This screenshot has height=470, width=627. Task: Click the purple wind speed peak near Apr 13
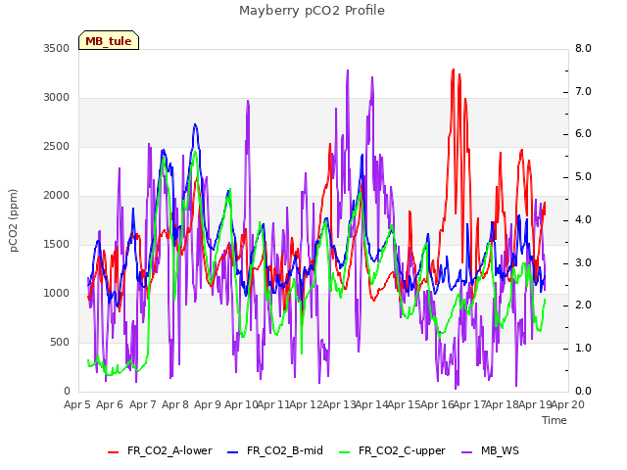[x=348, y=70]
